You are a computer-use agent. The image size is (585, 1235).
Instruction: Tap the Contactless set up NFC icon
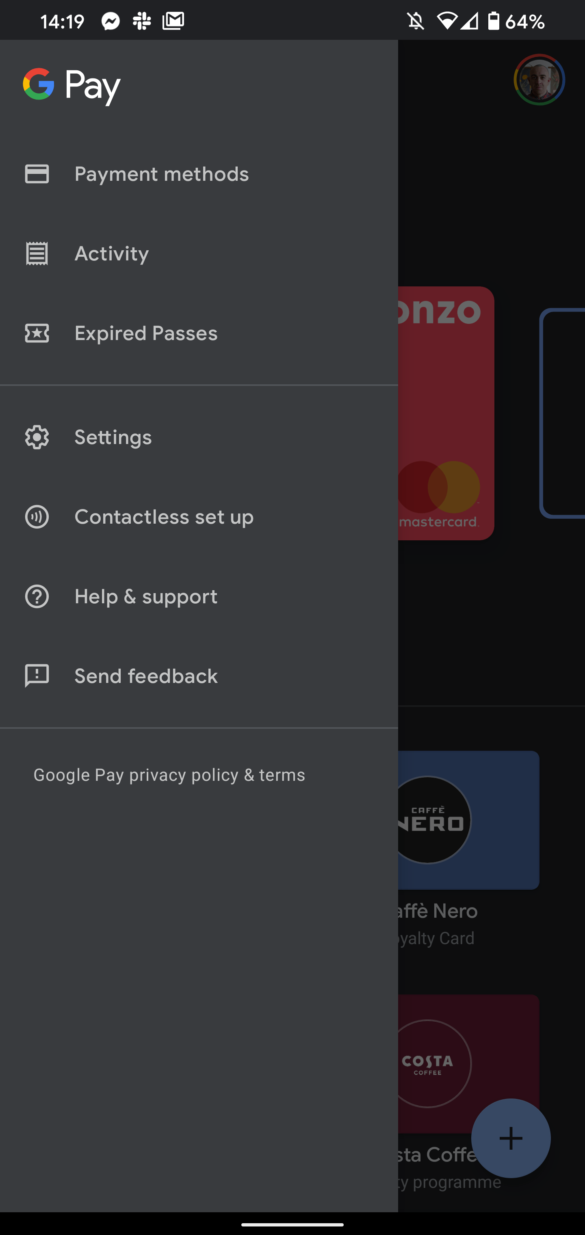pyautogui.click(x=37, y=517)
